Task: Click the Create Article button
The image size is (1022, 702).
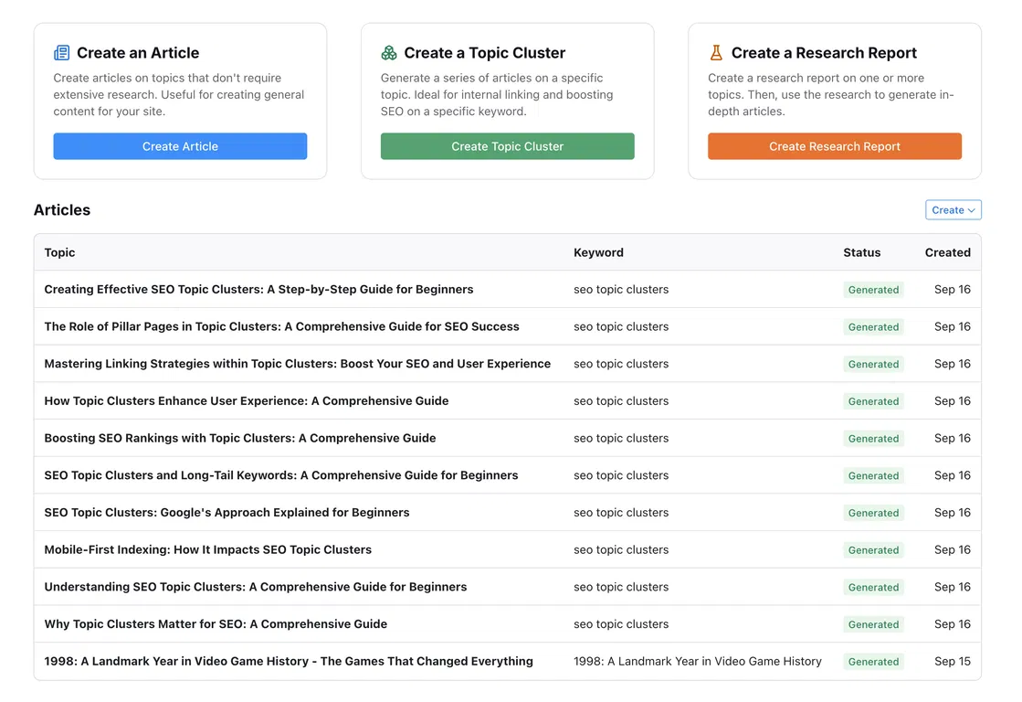Action: (x=180, y=145)
